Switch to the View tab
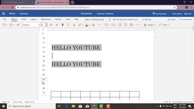 pyautogui.click(x=68, y=19)
